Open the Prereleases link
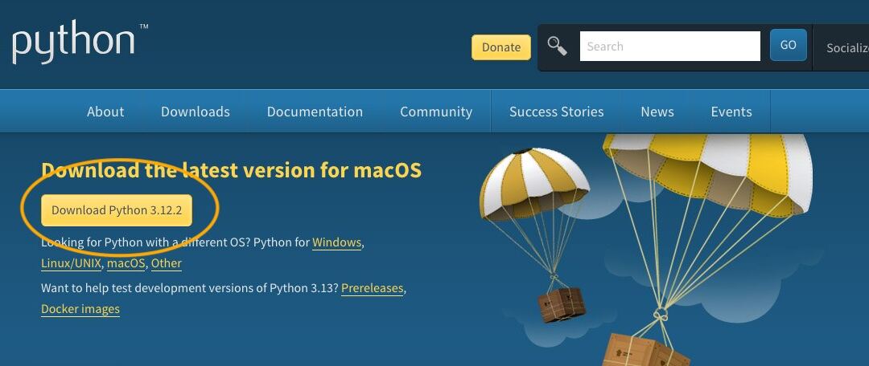869x366 pixels. pos(372,288)
